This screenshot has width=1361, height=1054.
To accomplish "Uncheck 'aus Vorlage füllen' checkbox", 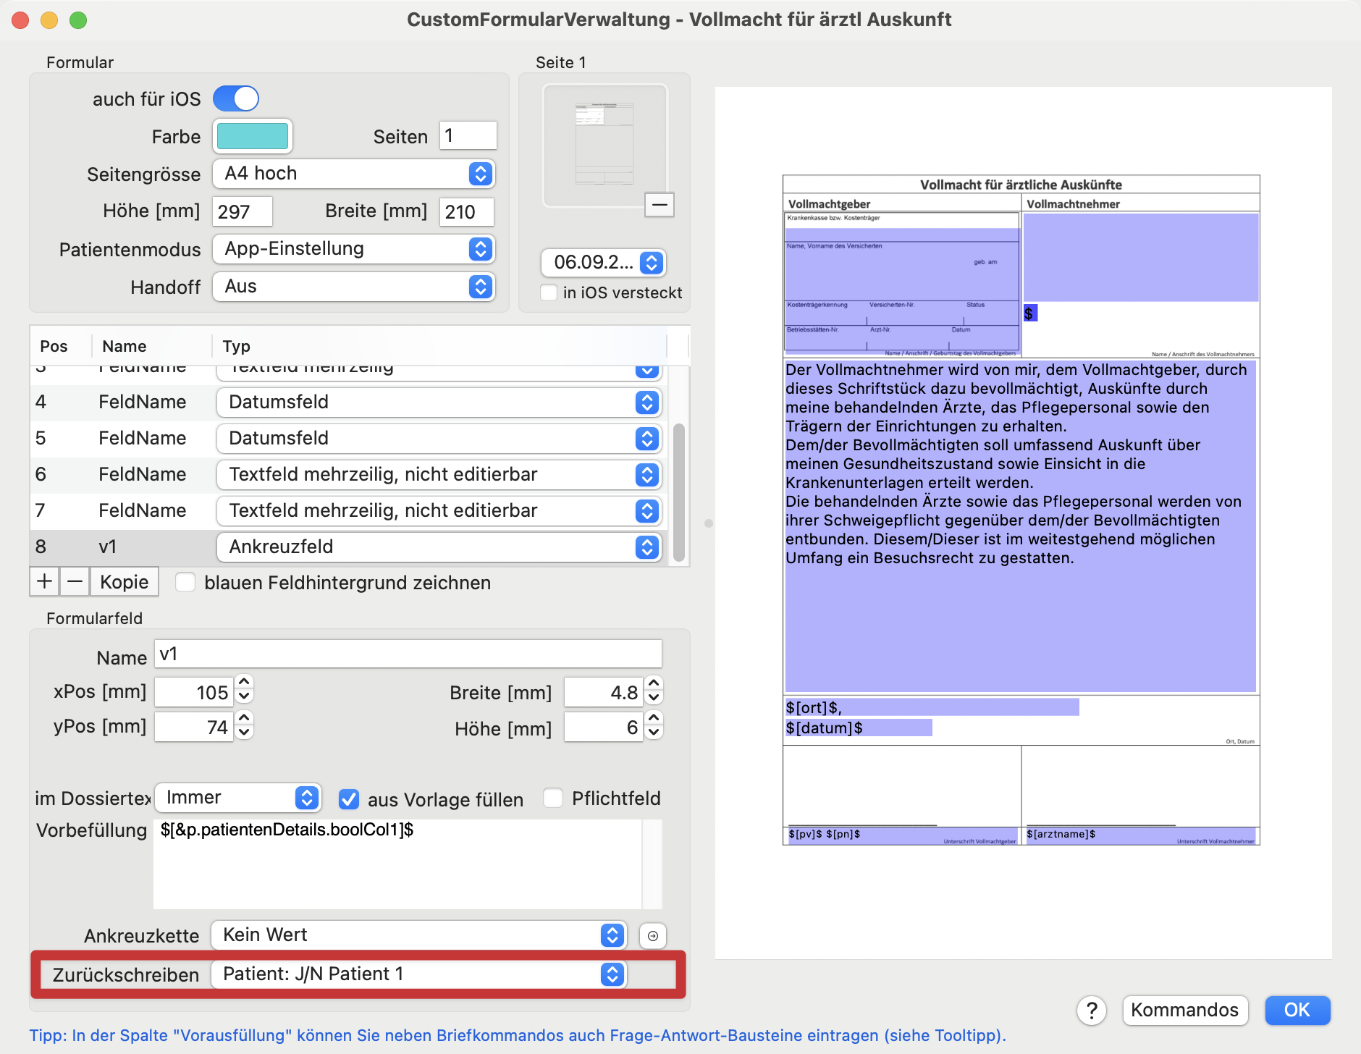I will [349, 799].
